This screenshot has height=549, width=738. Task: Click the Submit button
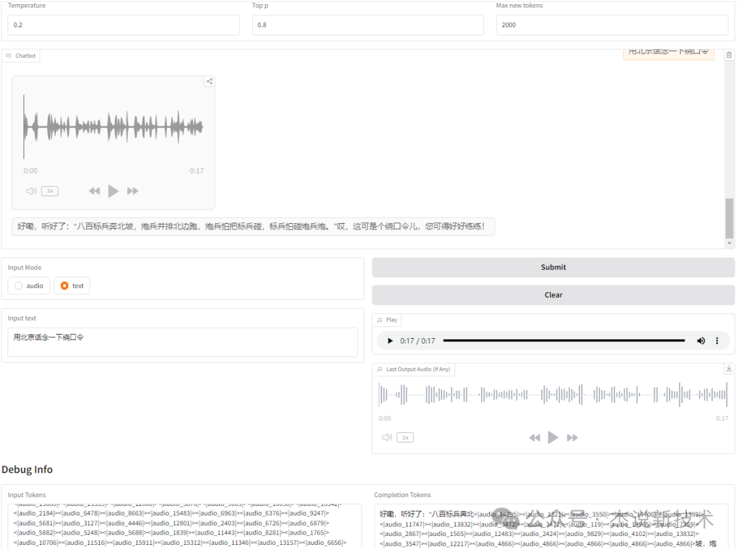(x=553, y=267)
